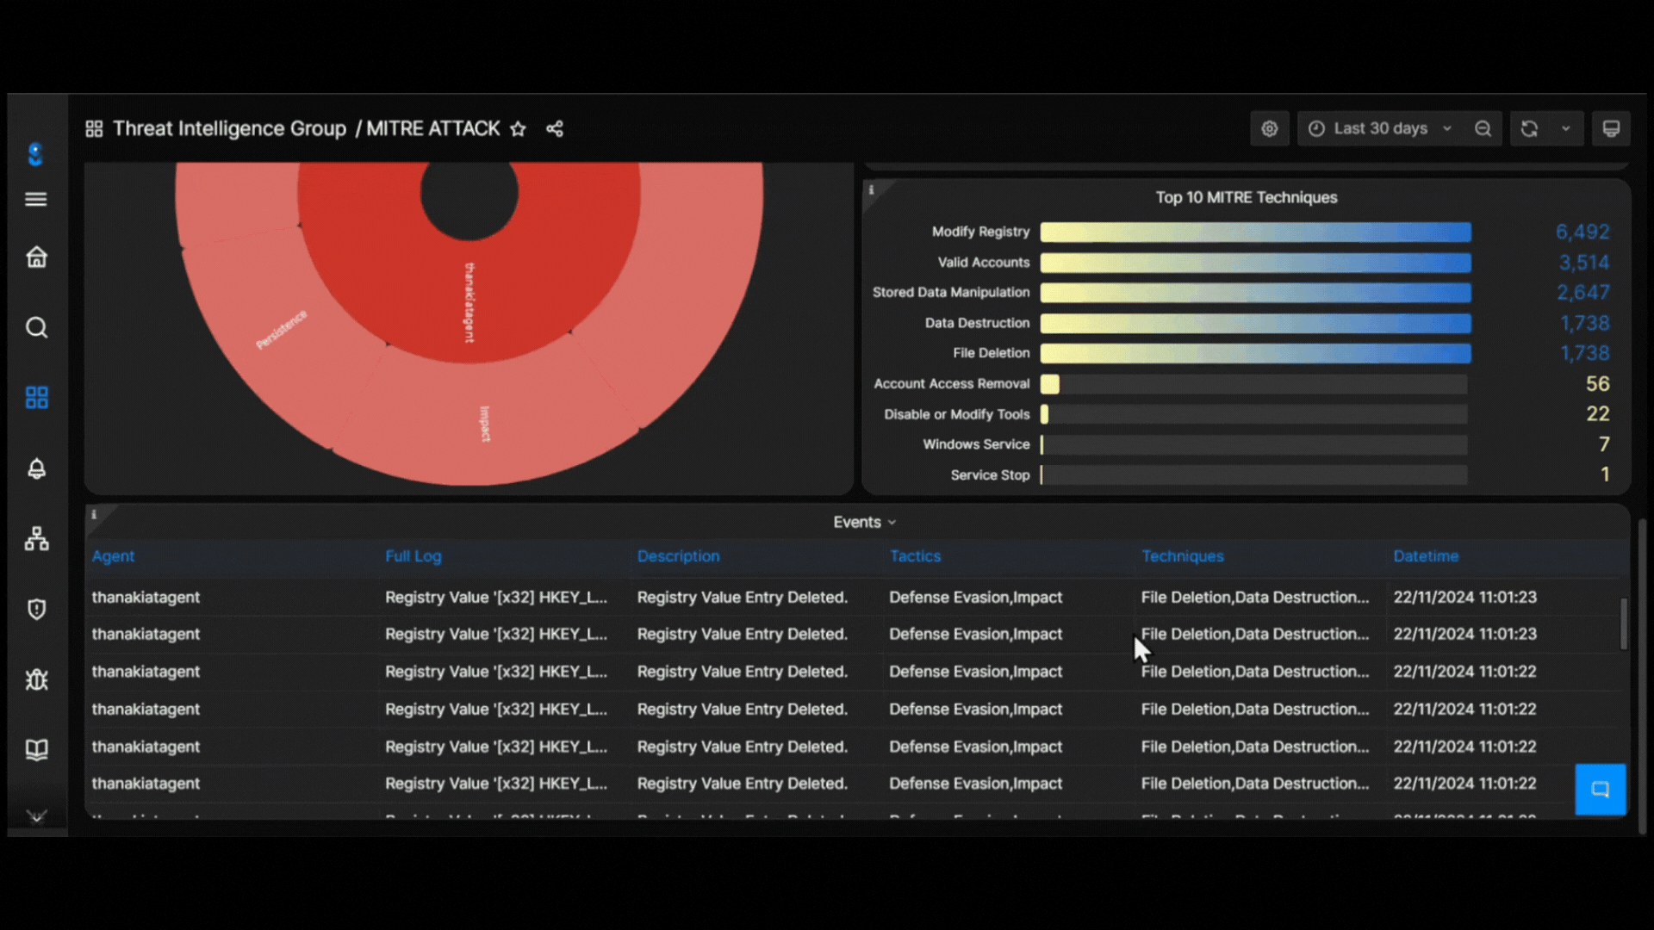Viewport: 1654px width, 930px height.
Task: Share the dashboard via share icon
Action: pos(555,128)
